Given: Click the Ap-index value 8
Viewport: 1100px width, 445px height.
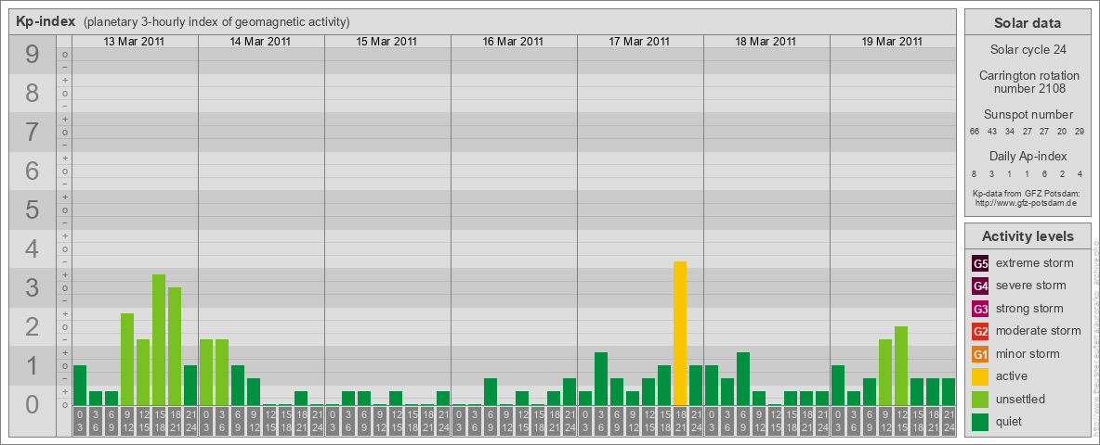Looking at the screenshot, I should coord(975,173).
